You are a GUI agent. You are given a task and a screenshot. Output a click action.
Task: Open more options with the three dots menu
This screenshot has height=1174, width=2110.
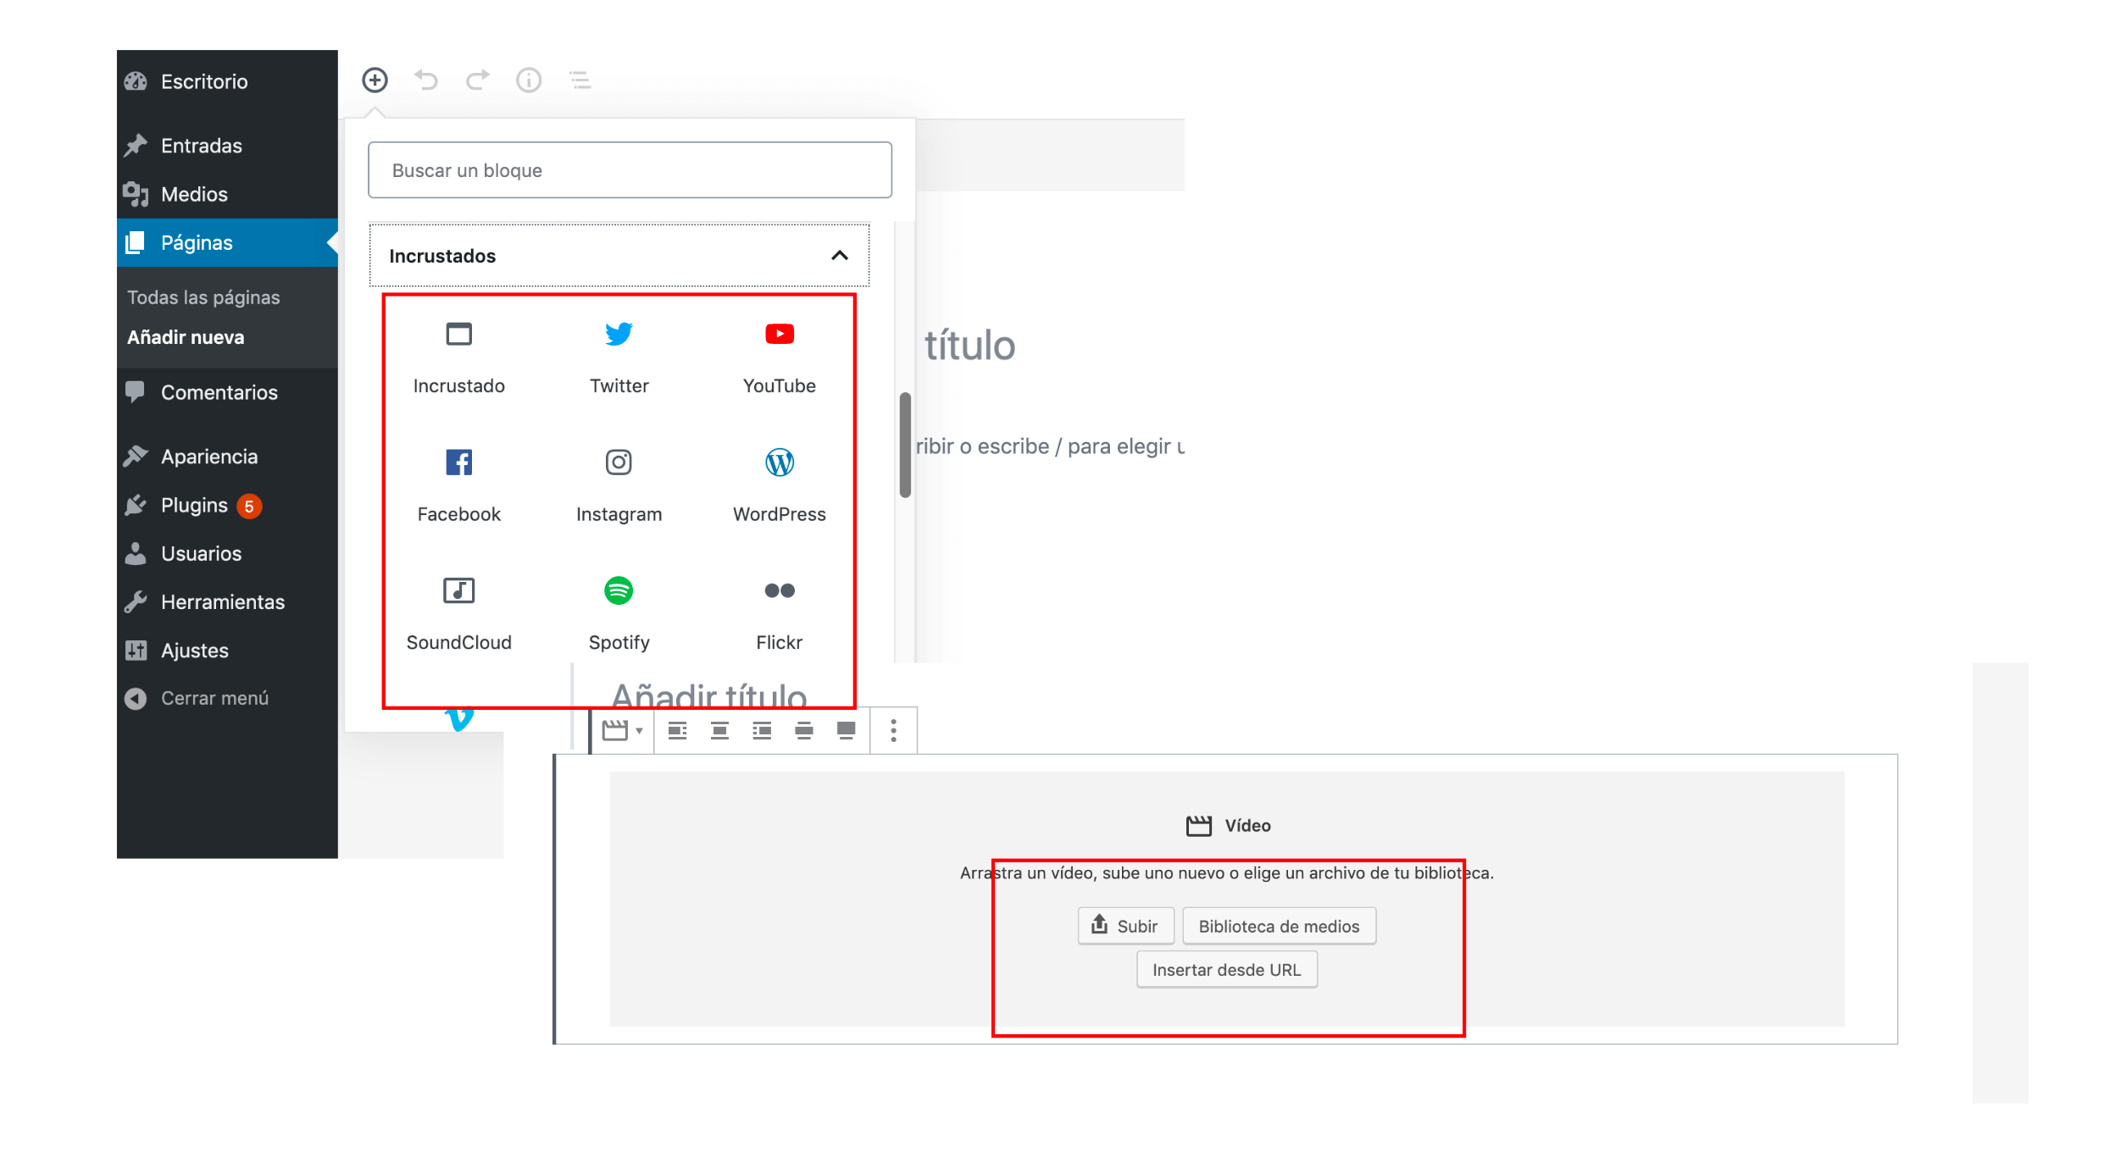892,729
